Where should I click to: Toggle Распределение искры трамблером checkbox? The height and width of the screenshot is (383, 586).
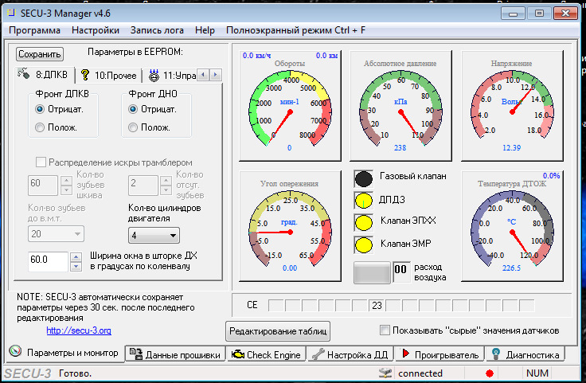pos(41,162)
